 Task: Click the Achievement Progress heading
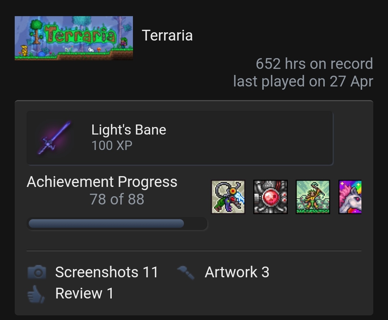(102, 182)
